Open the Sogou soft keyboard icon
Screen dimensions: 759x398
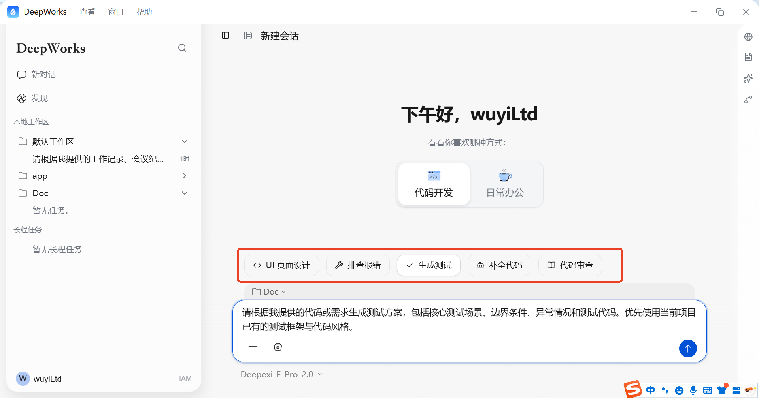pos(708,390)
